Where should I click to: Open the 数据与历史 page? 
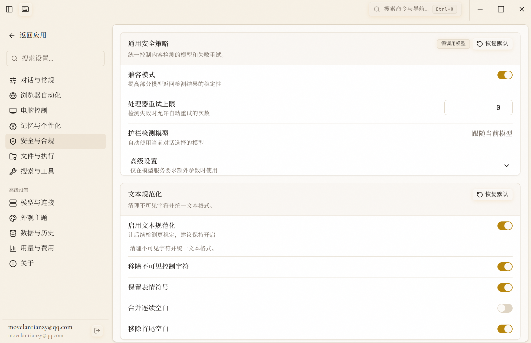(55, 233)
